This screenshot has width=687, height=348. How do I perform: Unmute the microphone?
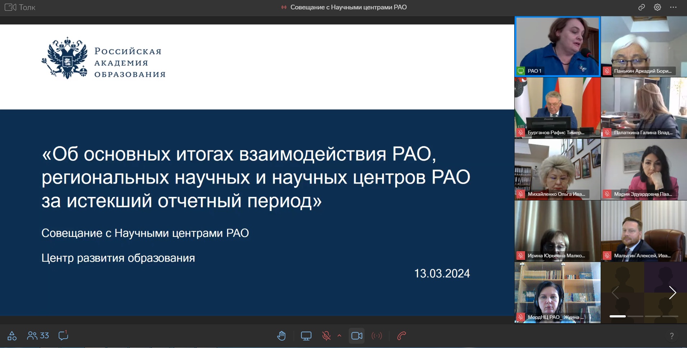point(326,336)
